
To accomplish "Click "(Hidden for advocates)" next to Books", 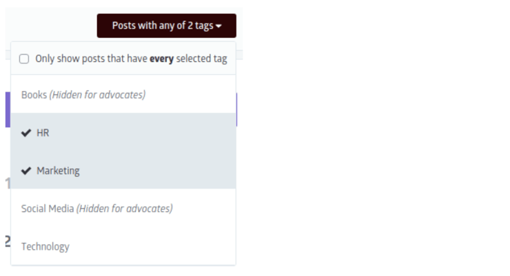I will (x=97, y=95).
